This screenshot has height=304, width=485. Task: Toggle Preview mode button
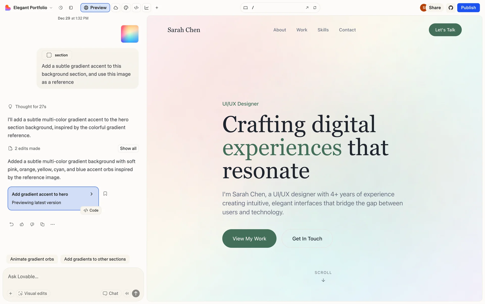click(95, 8)
